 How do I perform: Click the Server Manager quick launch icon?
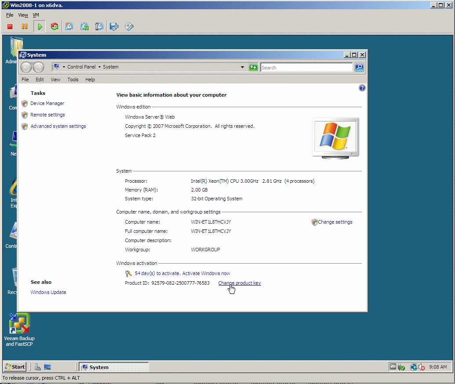click(37, 367)
